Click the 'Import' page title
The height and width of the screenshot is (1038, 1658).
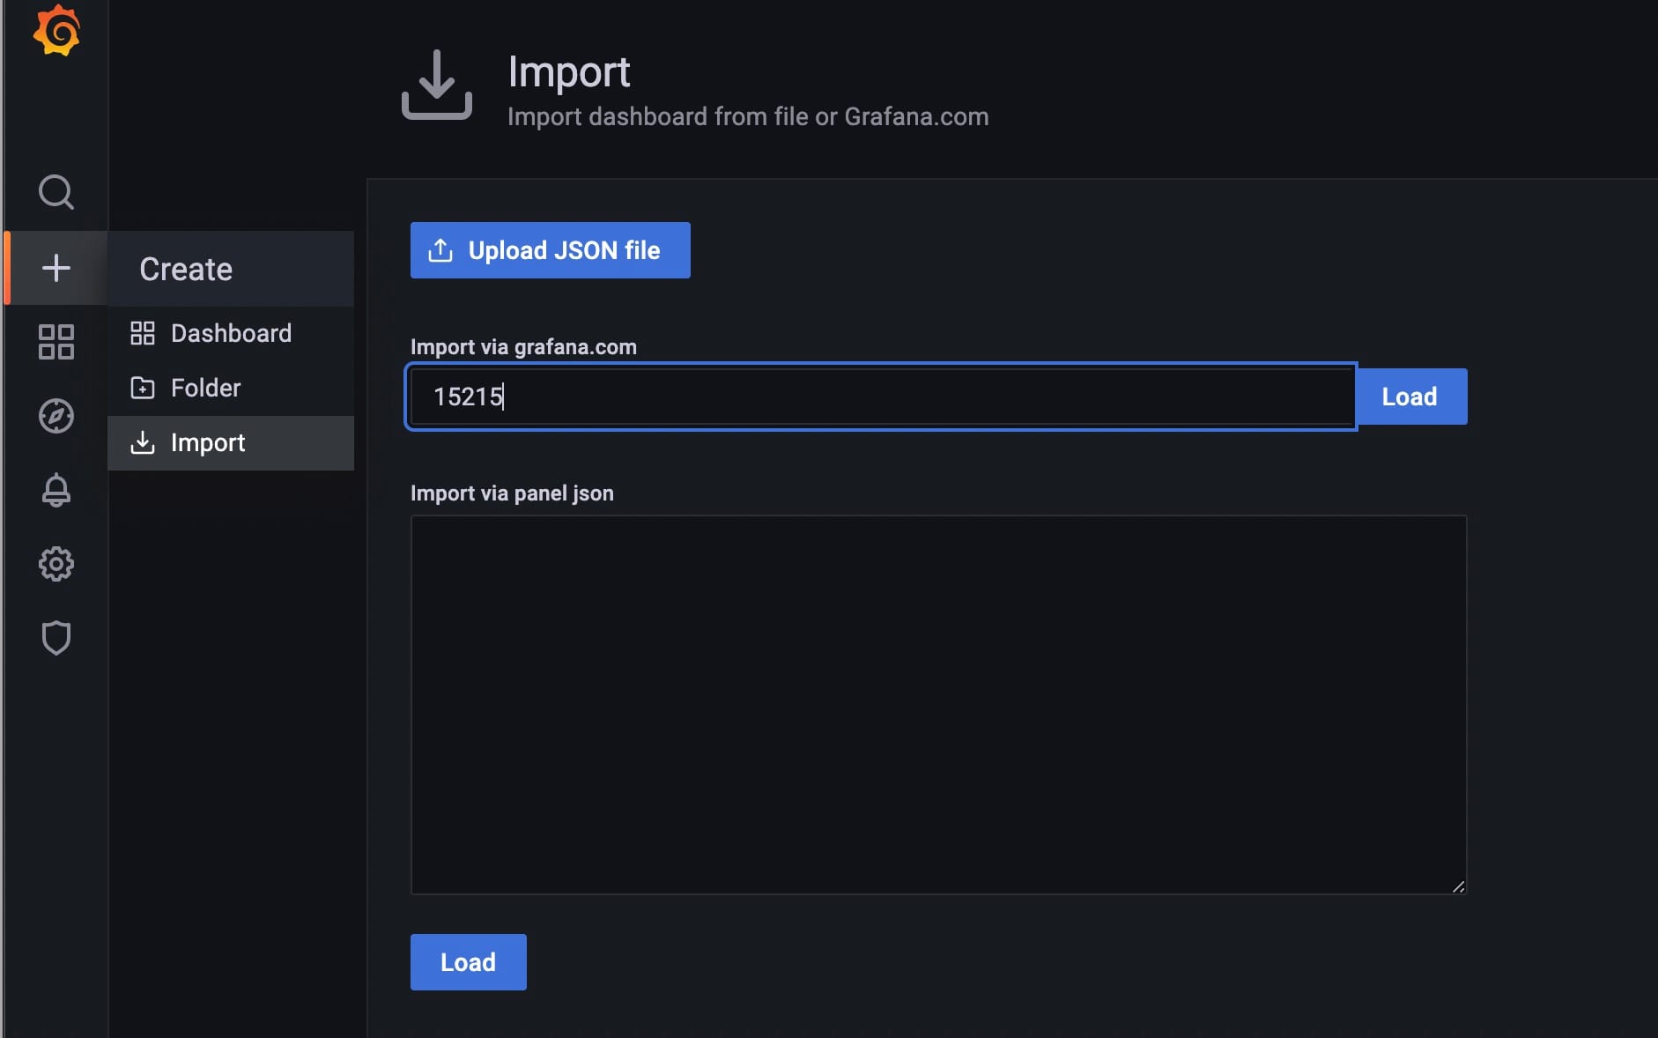point(569,71)
